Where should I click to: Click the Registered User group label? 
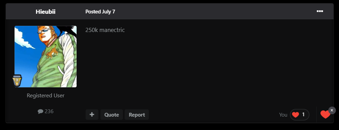(x=46, y=96)
